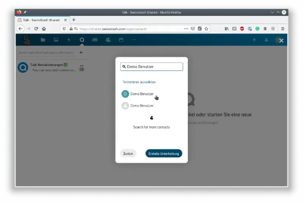Screen dimensions: 303x202
Task: Open the red adblock extension icon
Action: pyautogui.click(x=242, y=29)
